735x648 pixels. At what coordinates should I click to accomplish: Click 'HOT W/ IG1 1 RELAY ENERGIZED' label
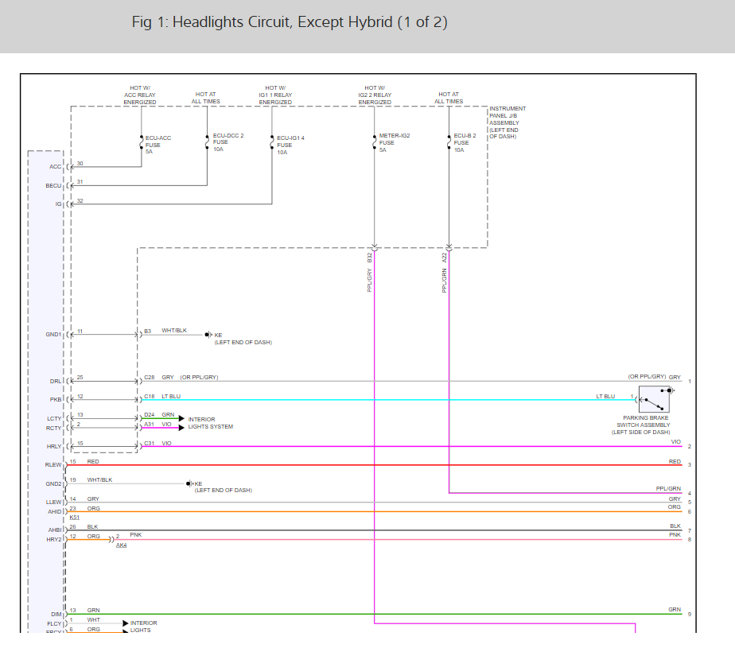(x=275, y=95)
